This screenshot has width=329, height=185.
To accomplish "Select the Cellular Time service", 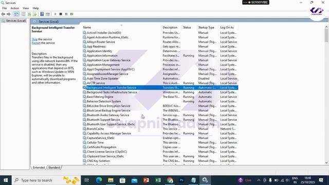I will [160, 143].
